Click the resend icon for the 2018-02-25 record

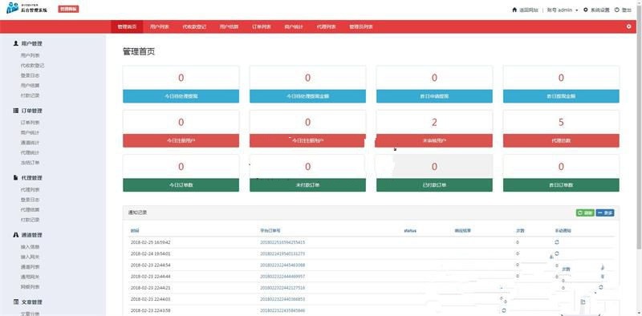557,242
